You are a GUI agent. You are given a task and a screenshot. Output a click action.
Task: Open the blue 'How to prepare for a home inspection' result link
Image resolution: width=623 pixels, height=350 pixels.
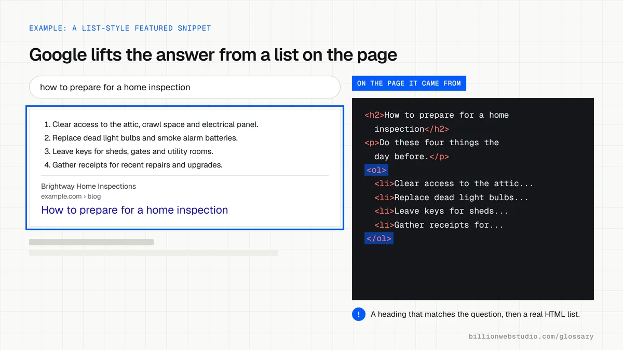[x=134, y=210]
